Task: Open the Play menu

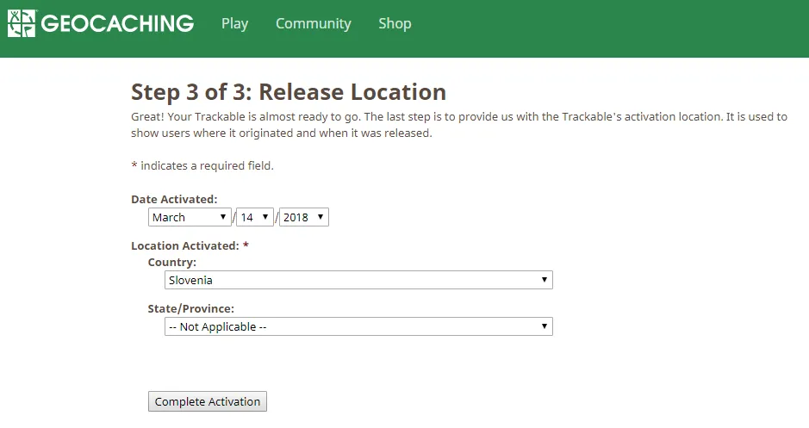Action: (x=234, y=24)
